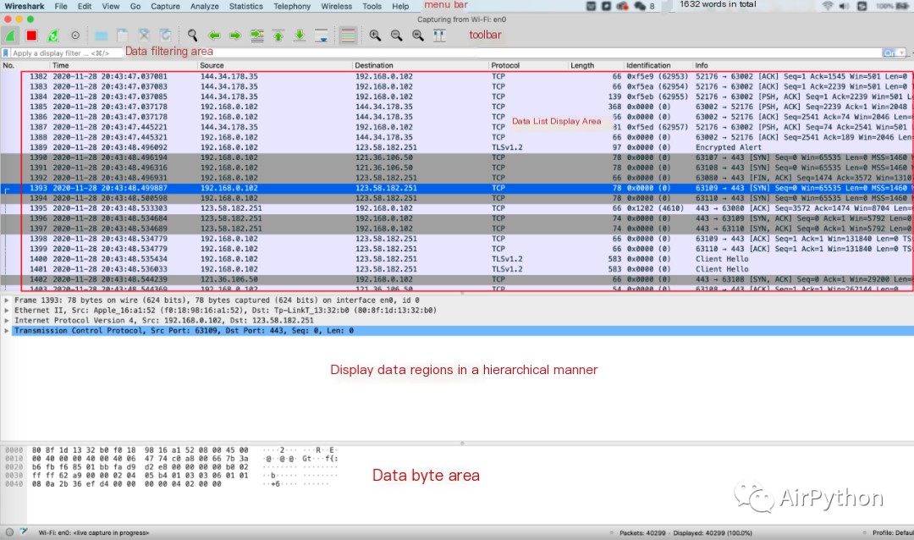
Task: Zoom in on the packet text
Action: (375, 36)
